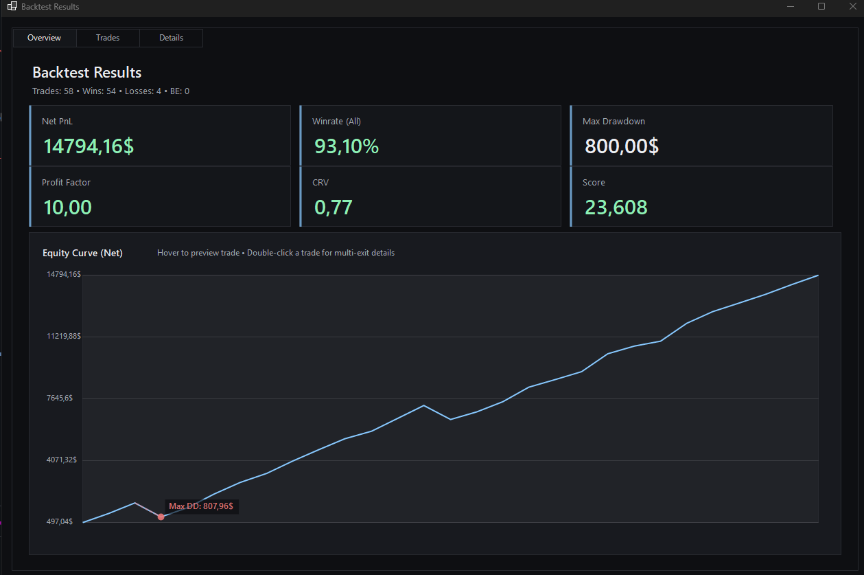Click the Score 23,608 card
Screen dimensions: 864x575
pos(701,196)
